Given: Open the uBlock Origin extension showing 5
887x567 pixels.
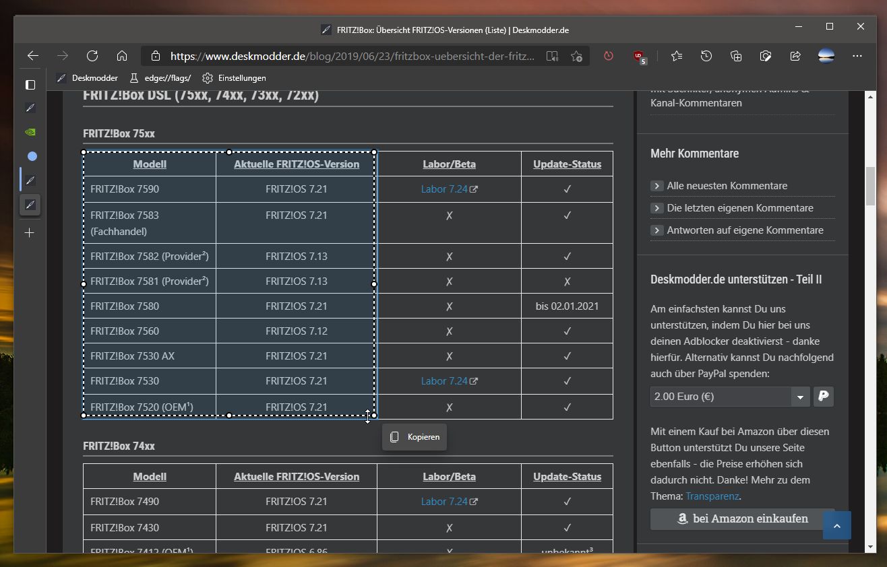Looking at the screenshot, I should tap(639, 57).
